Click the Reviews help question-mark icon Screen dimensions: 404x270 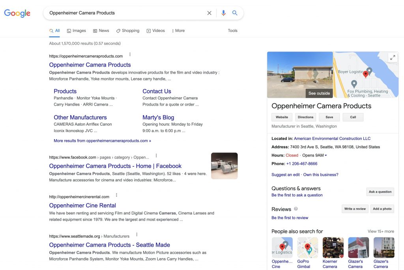(x=296, y=209)
